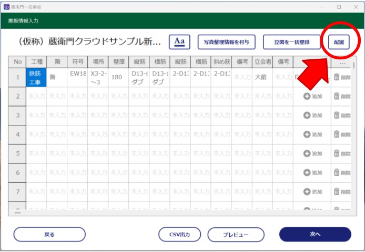Click the CSV出力 button

tap(179, 234)
